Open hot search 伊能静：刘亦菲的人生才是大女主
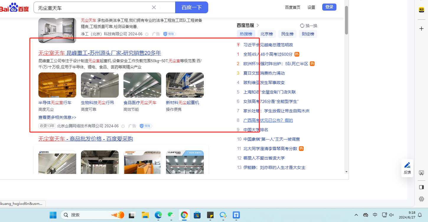This screenshot has width=428, height=222. (x=274, y=167)
